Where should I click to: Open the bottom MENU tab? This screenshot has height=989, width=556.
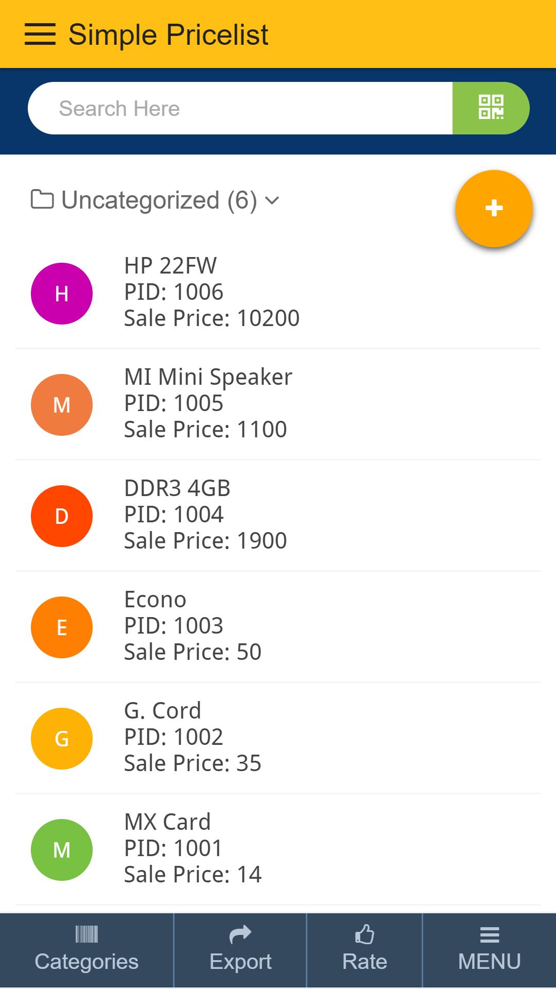(490, 950)
